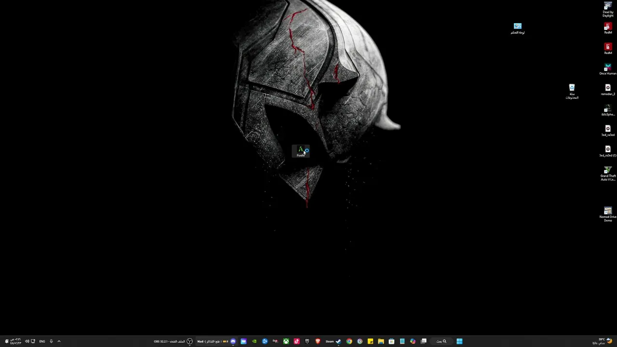The image size is (617, 347).
Task: Show hidden system tray icons
Action: tap(59, 341)
